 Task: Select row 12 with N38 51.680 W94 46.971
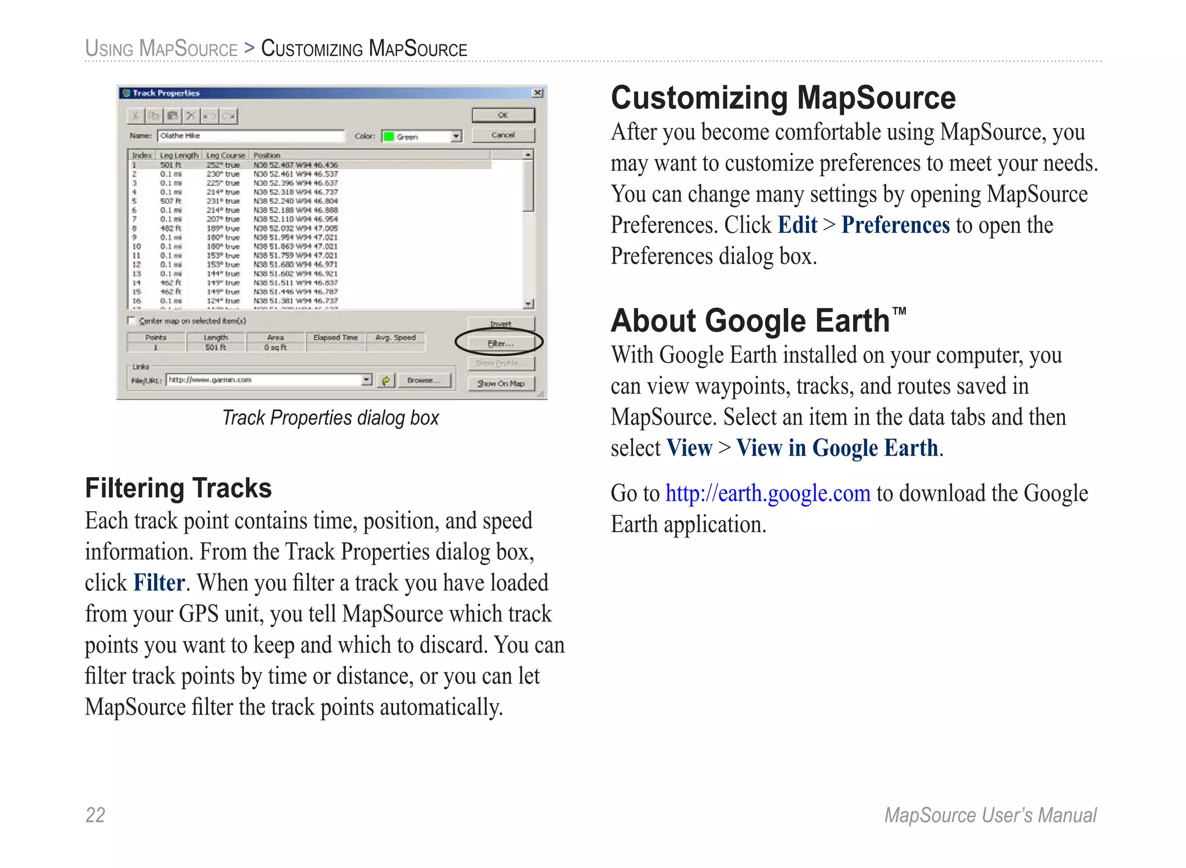tap(310, 265)
